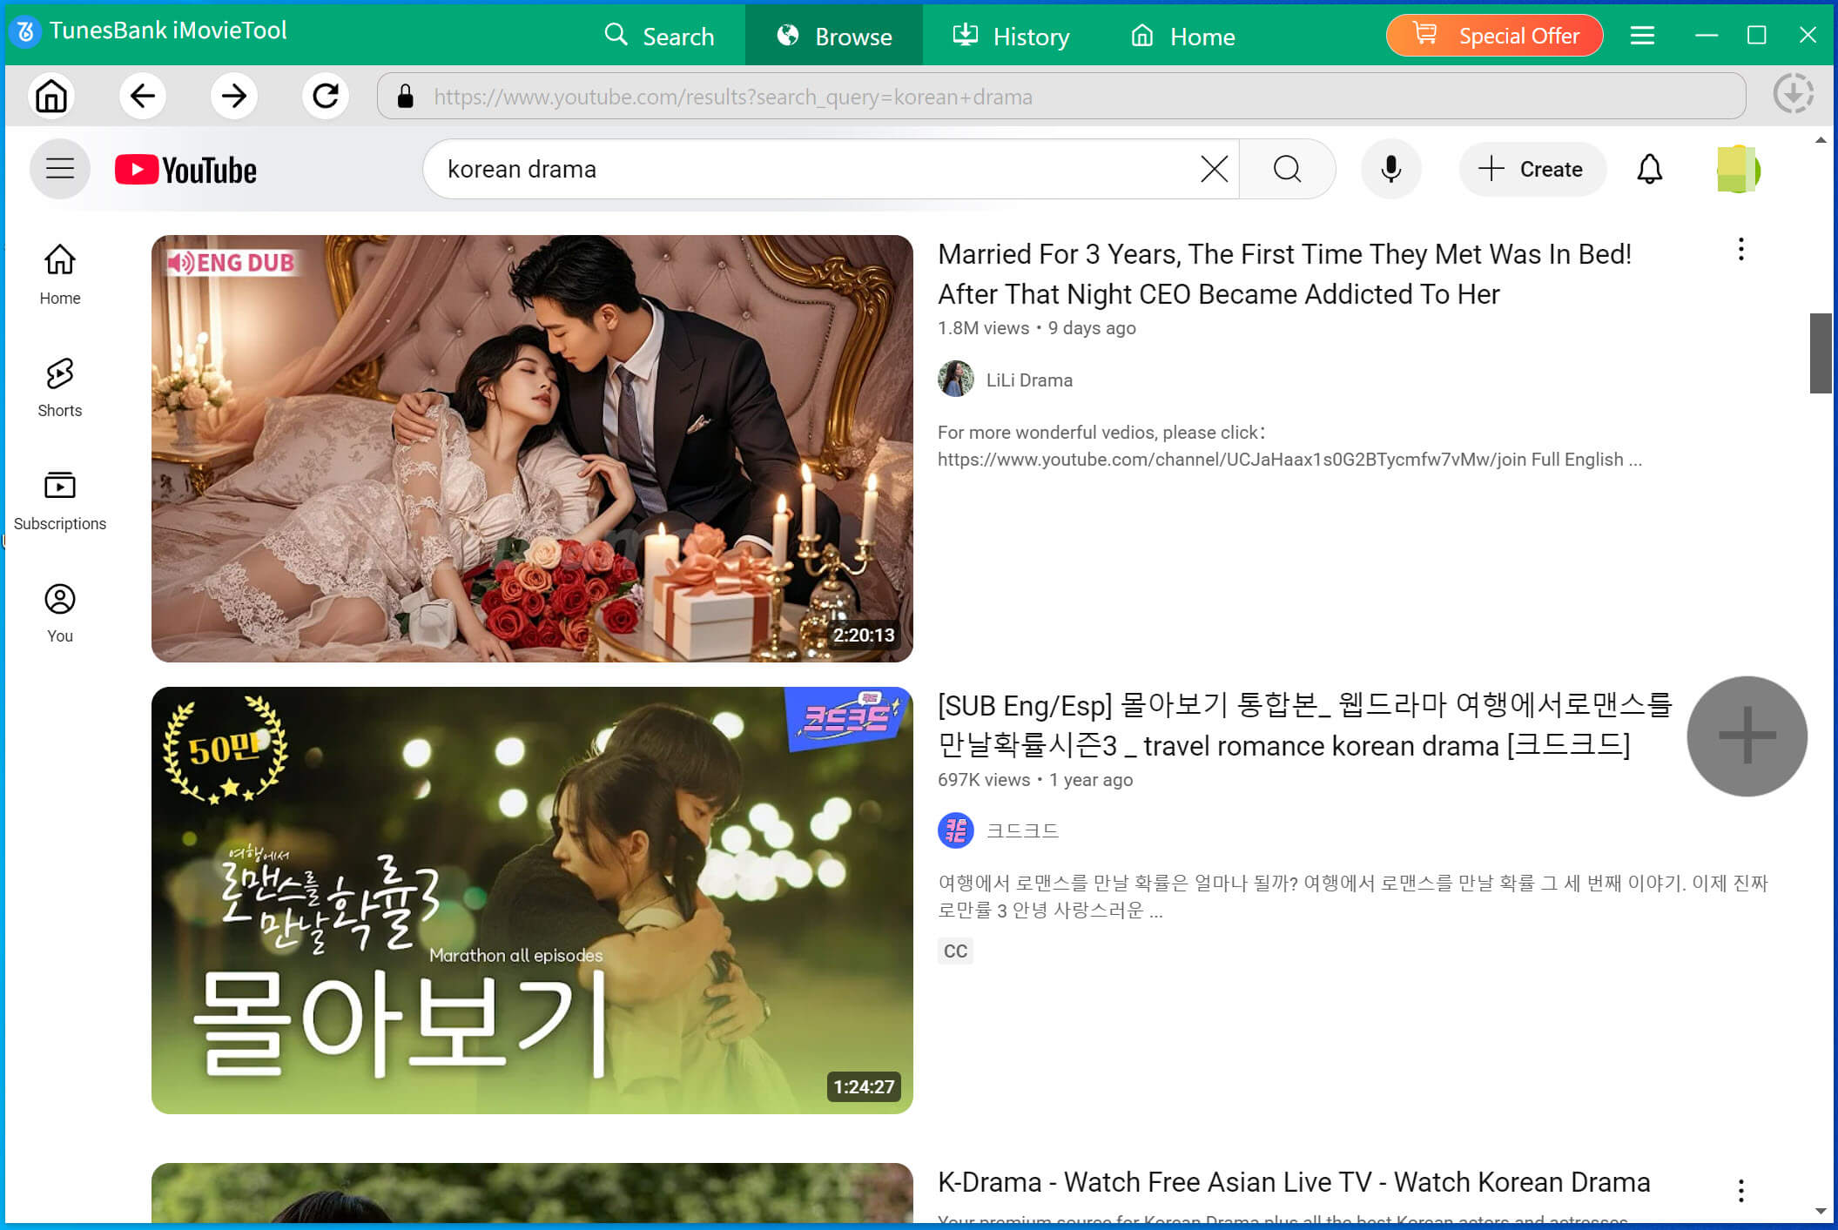Click the vertical scrollbar thumb
This screenshot has width=1838, height=1230.
pyautogui.click(x=1820, y=353)
